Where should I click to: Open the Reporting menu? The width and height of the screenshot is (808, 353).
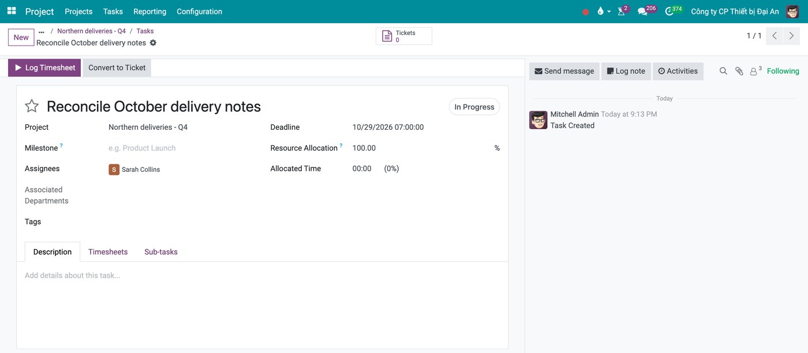tap(149, 12)
